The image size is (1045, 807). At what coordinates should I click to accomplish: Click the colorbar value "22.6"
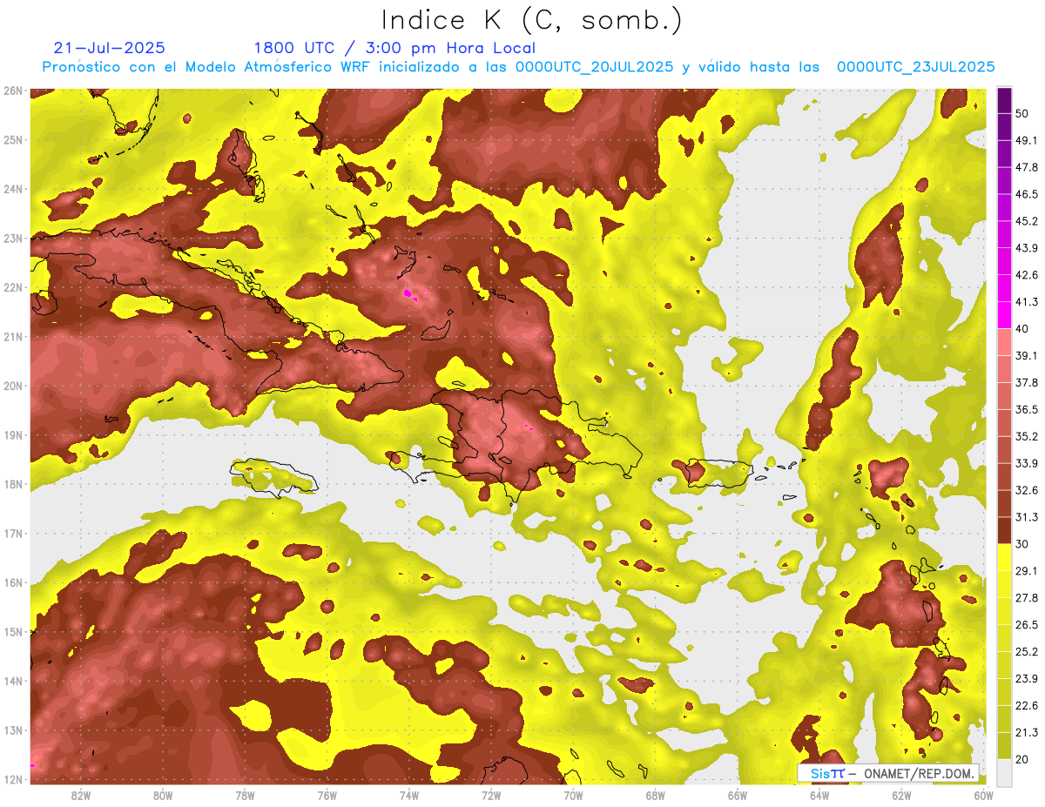pos(1026,706)
